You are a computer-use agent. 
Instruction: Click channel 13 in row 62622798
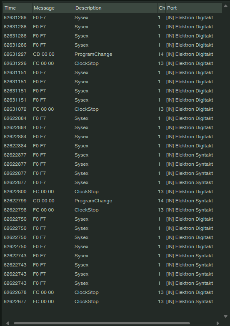(x=161, y=210)
